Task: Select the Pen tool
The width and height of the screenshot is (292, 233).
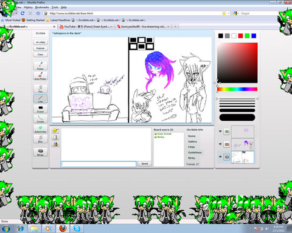Action: 40,89
